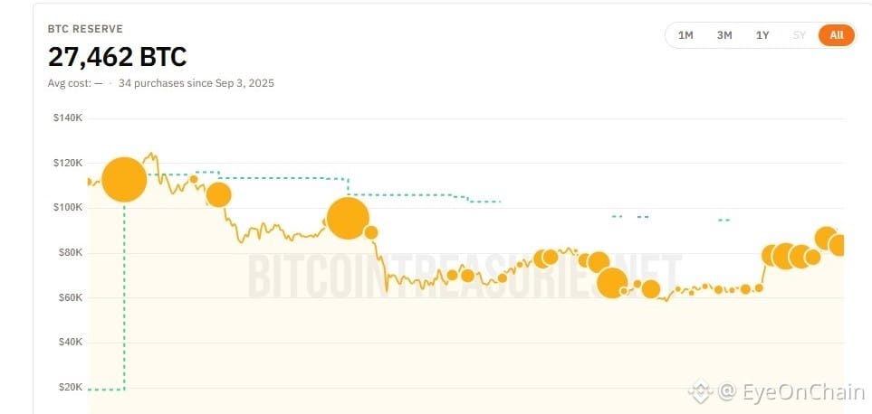The width and height of the screenshot is (872, 414).
Task: Click the small bubble right of the $95K bubble
Action: (x=371, y=232)
